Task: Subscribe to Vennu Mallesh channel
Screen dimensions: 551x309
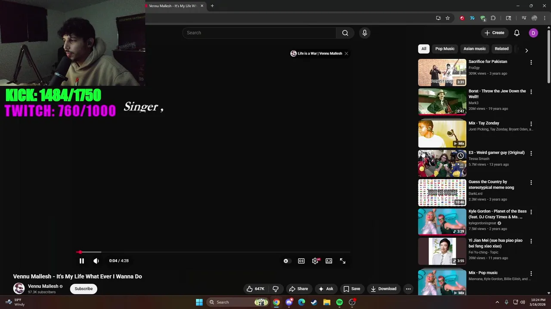Action: (84, 289)
